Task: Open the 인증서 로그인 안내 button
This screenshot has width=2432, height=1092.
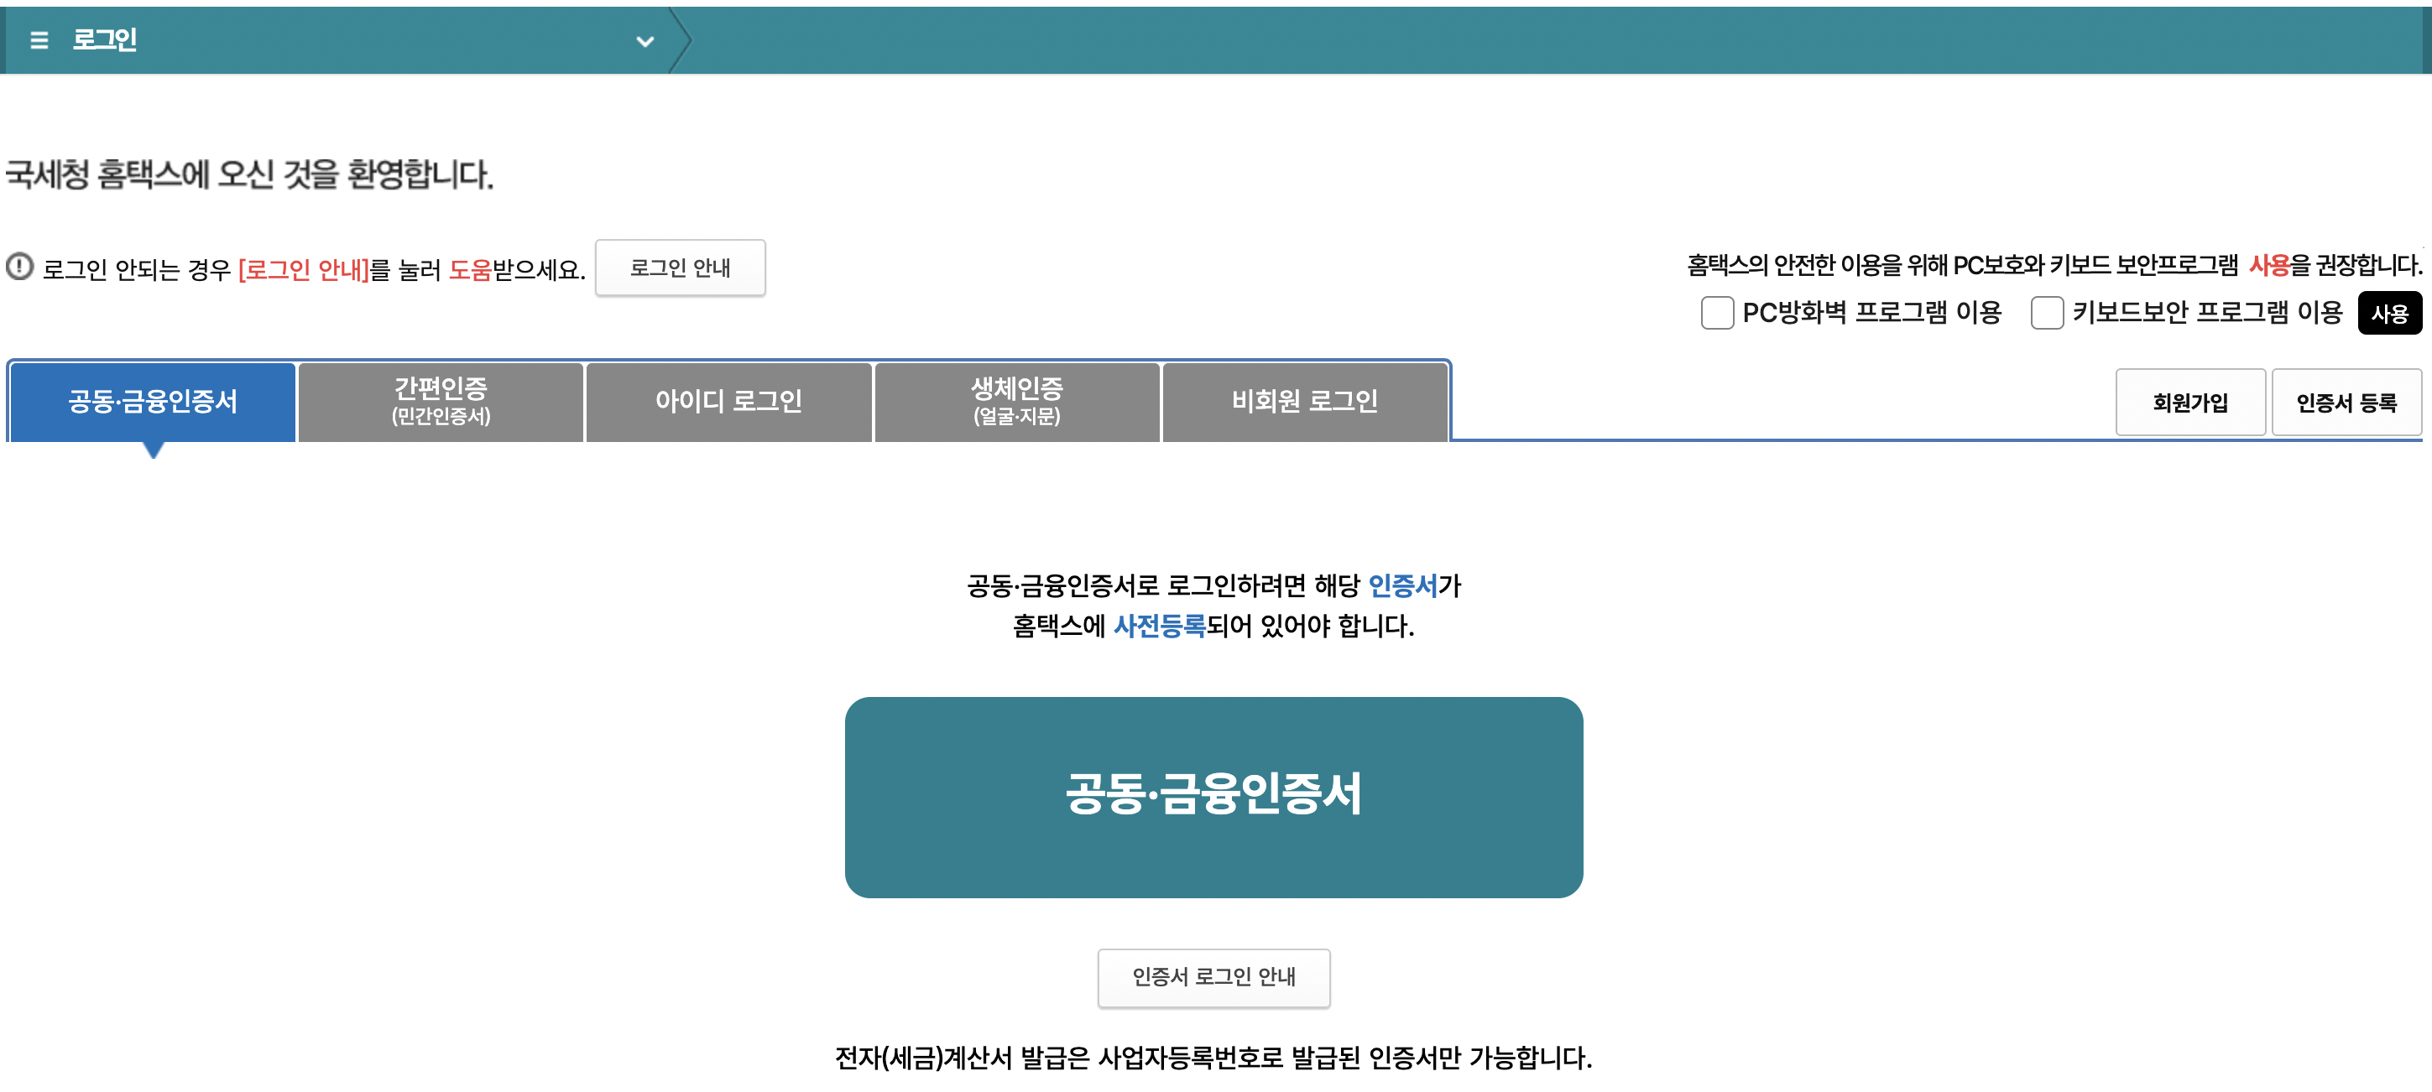Action: point(1213,978)
